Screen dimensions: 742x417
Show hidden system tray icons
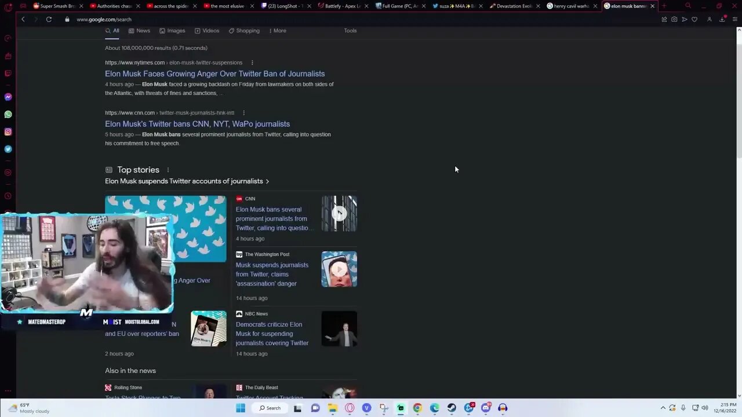[x=663, y=408]
